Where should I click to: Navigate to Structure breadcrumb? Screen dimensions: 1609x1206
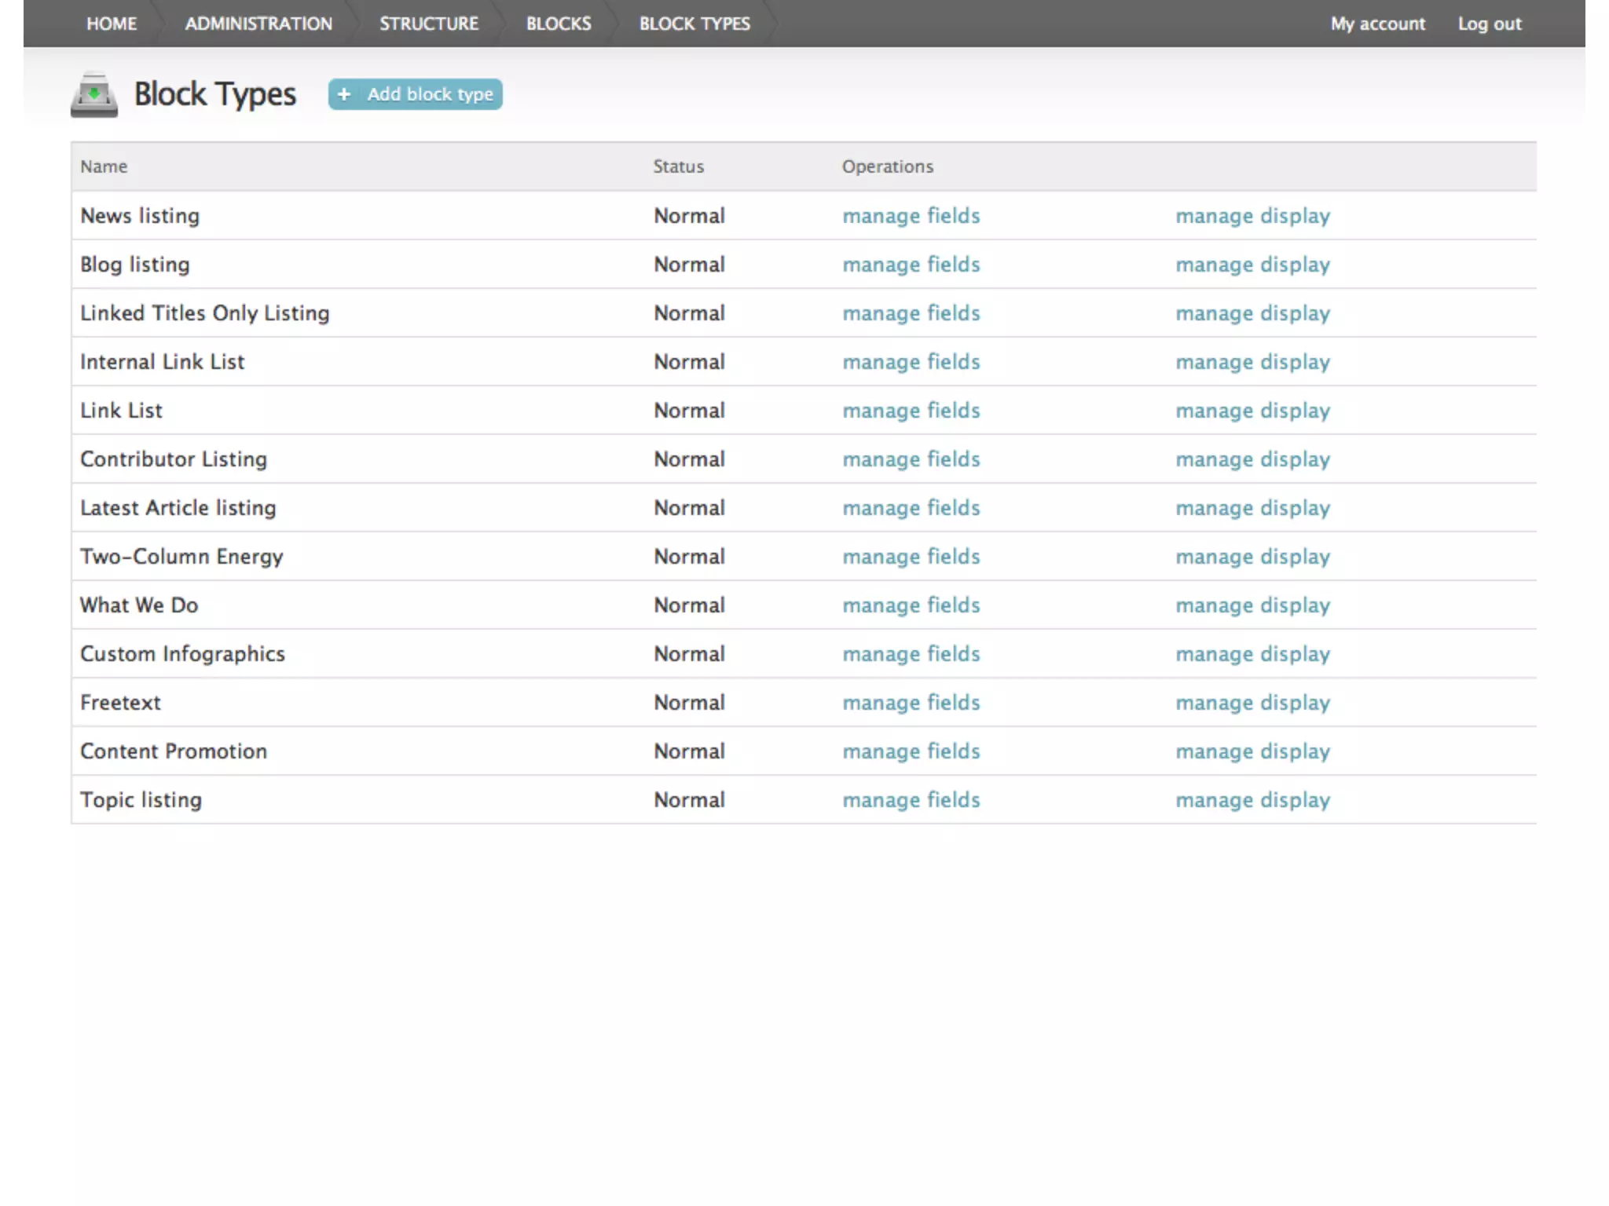[x=429, y=24]
